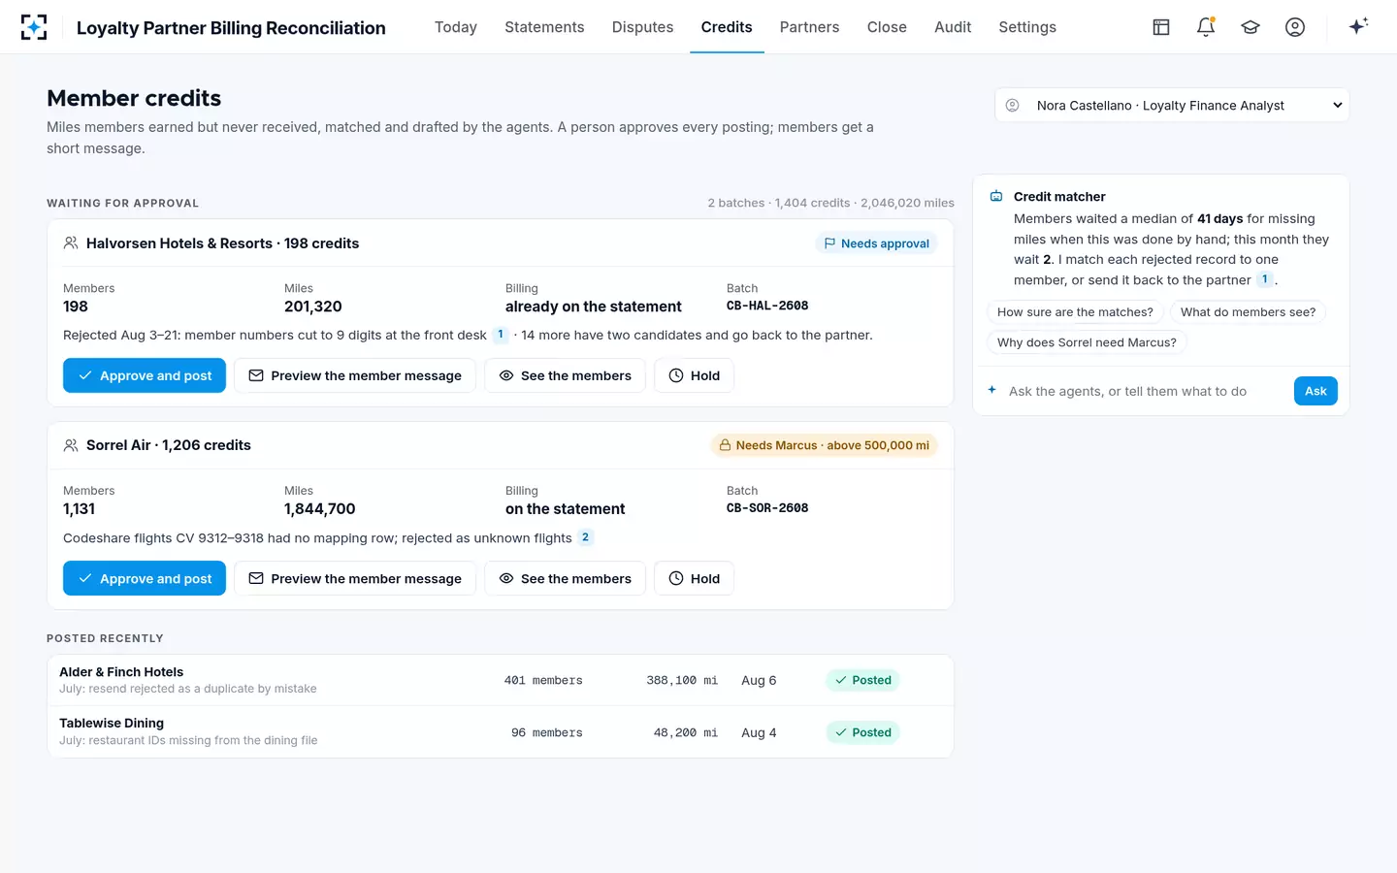Click the Ask button
This screenshot has width=1397, height=873.
tap(1316, 391)
